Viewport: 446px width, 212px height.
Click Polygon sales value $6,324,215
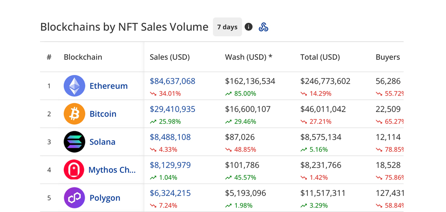(x=170, y=193)
